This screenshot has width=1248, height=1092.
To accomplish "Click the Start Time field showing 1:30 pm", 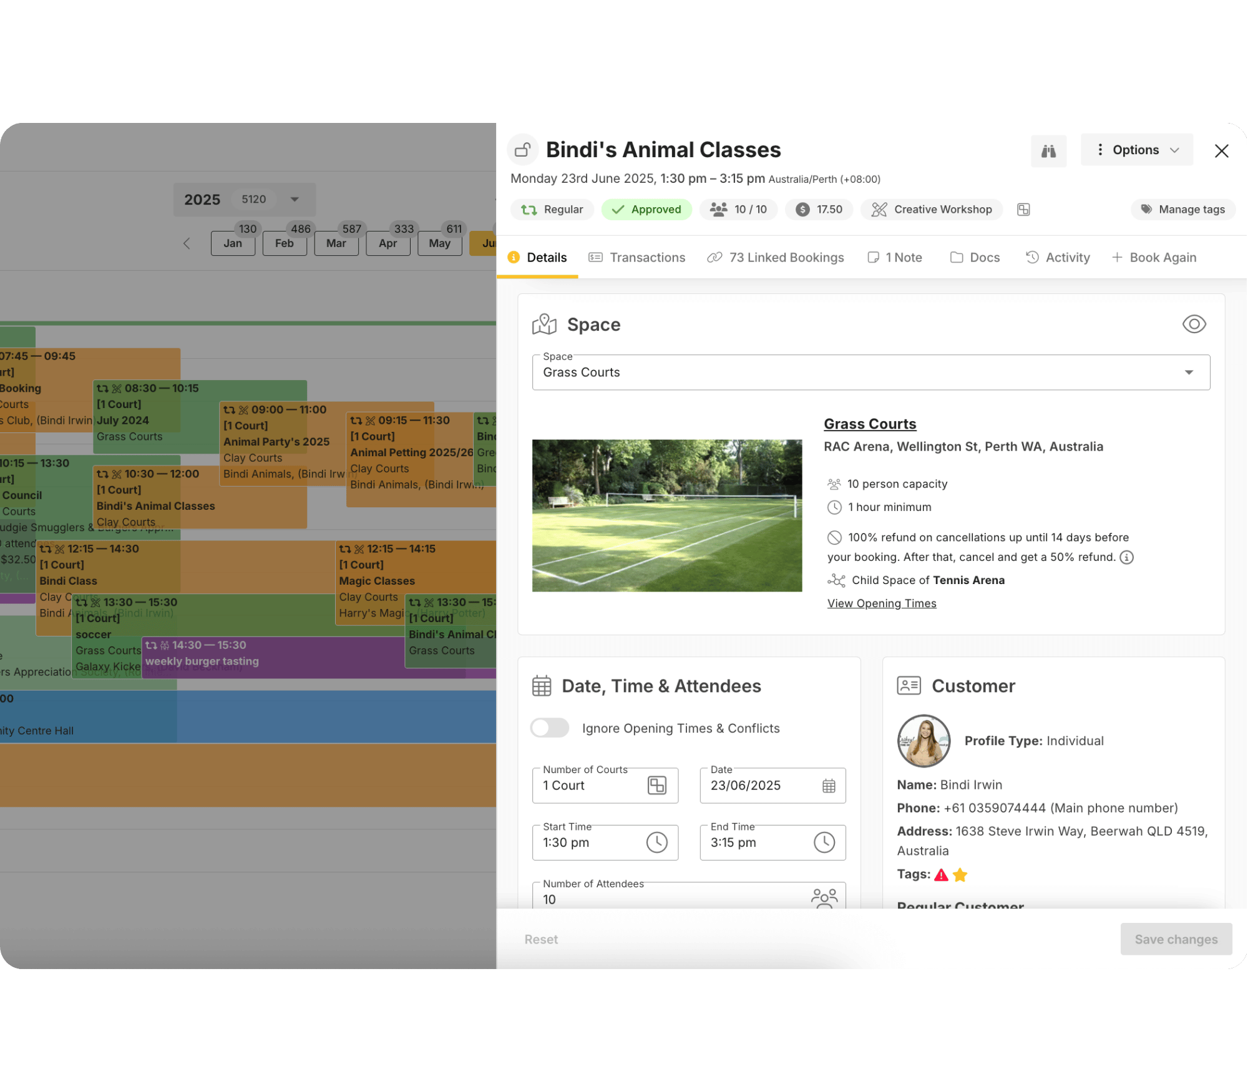I will 605,842.
